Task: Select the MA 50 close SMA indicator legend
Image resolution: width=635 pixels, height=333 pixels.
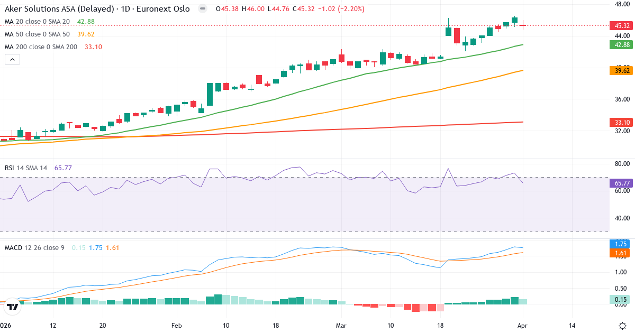Action: [37, 34]
